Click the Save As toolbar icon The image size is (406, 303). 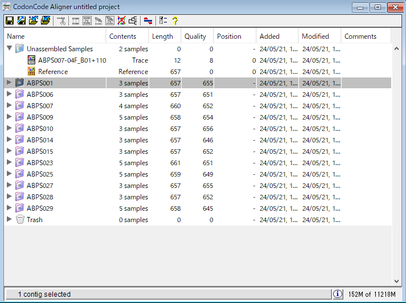pyautogui.click(x=21, y=21)
